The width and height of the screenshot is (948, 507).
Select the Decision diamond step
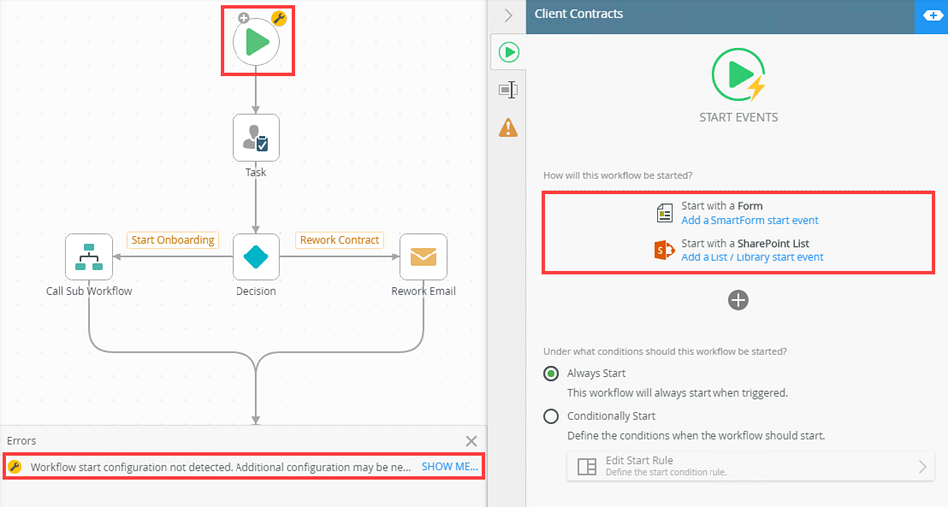pyautogui.click(x=256, y=257)
